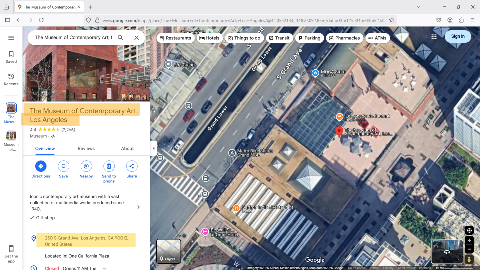The width and height of the screenshot is (480, 270).
Task: Open the list all tabs dropdown
Action: [418, 7]
